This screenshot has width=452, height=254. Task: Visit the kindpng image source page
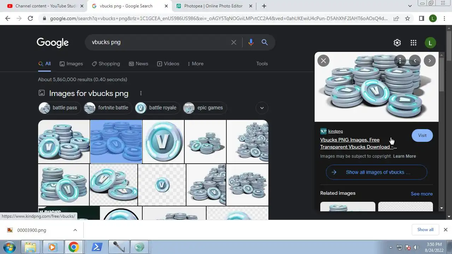(422, 135)
